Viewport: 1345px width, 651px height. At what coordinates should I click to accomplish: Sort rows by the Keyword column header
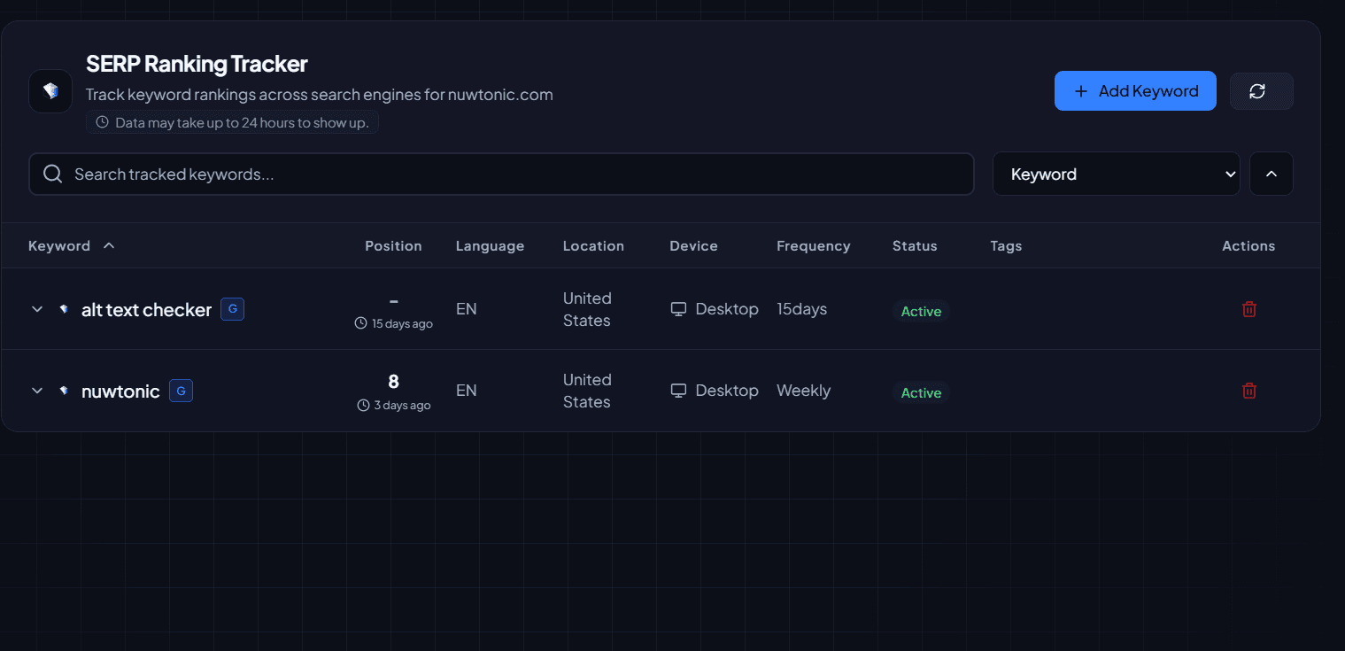pyautogui.click(x=71, y=245)
